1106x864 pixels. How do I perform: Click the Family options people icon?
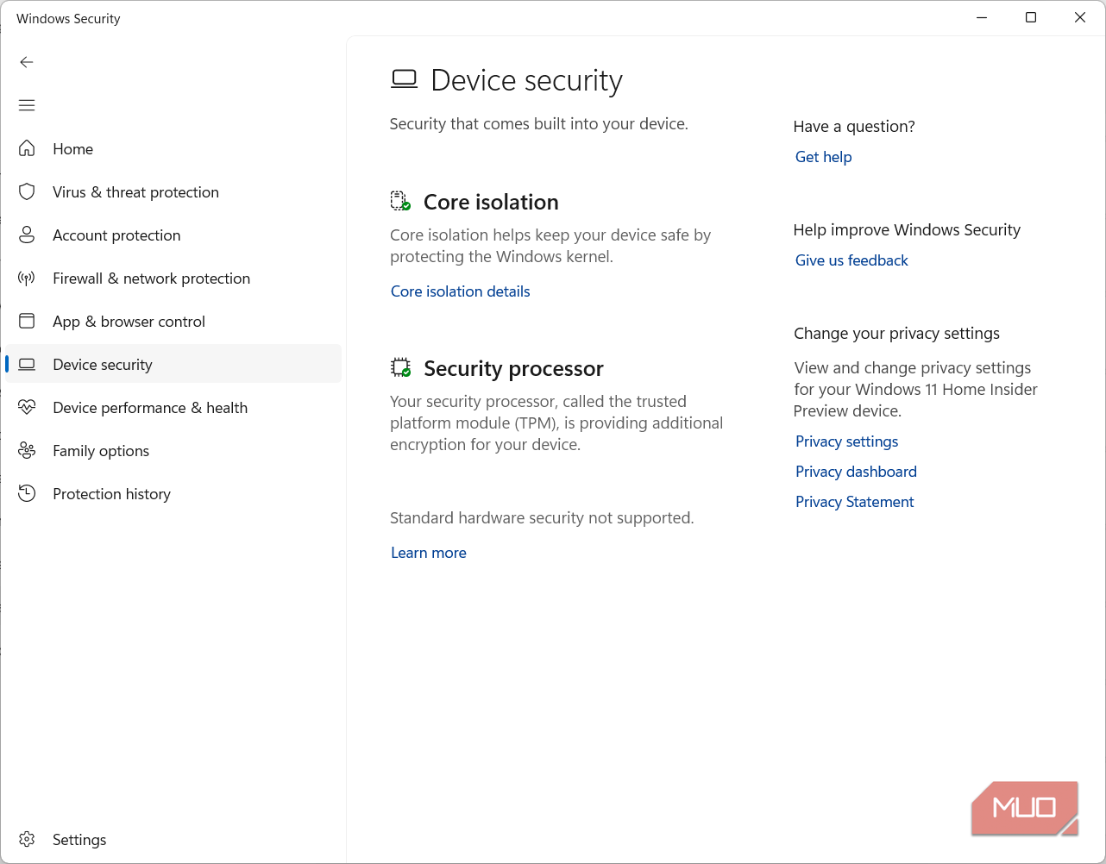27,450
